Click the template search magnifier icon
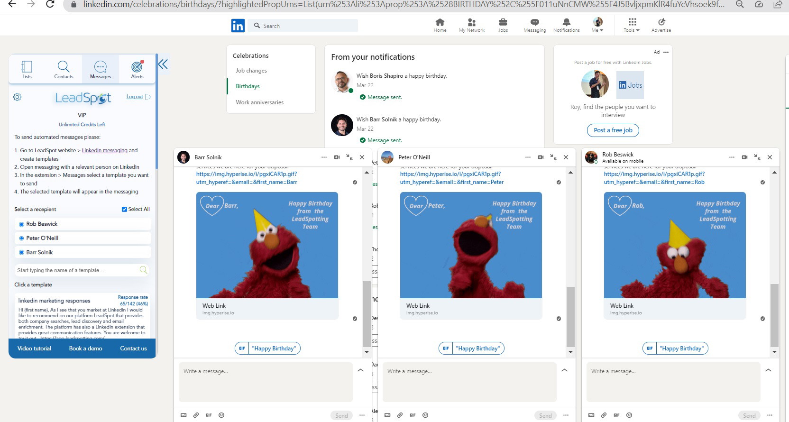This screenshot has height=422, width=789. point(143,270)
